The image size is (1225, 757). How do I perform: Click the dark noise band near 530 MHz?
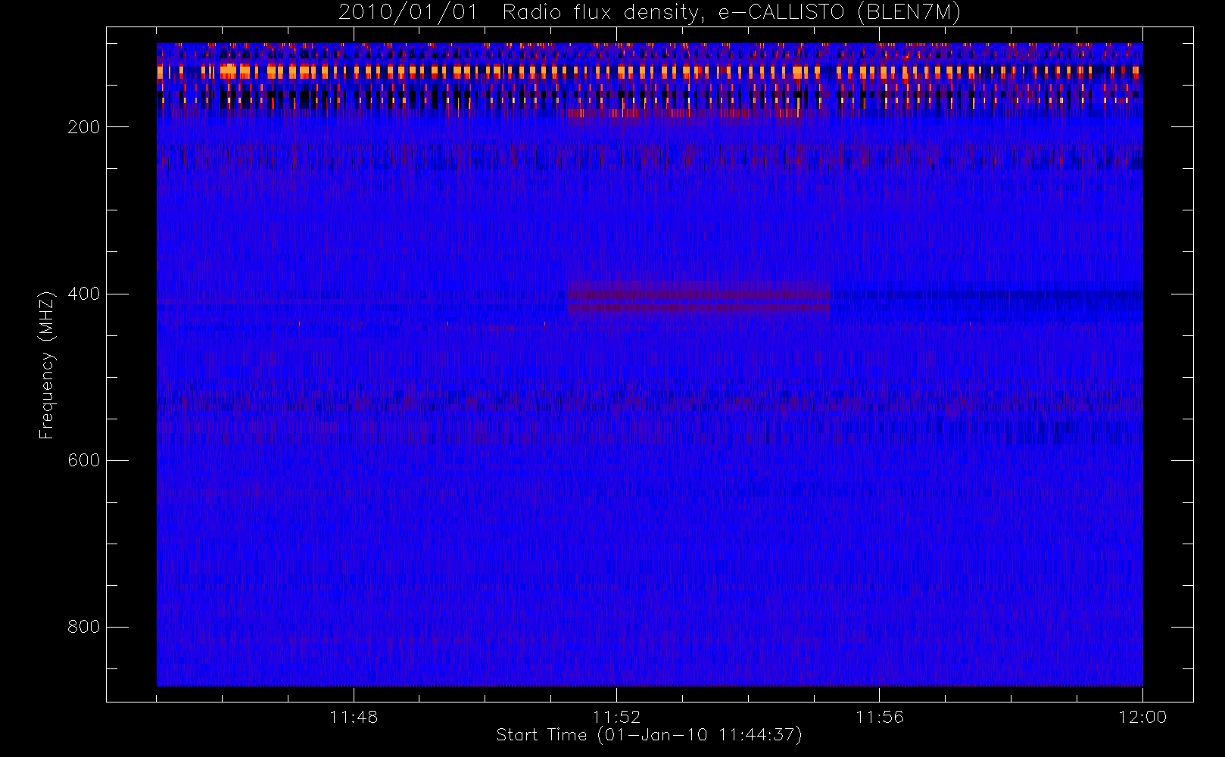[650, 401]
